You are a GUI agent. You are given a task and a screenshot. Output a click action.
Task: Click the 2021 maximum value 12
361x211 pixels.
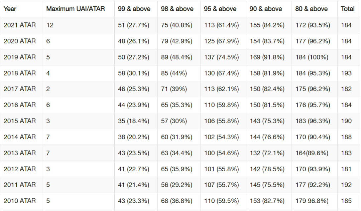point(50,25)
